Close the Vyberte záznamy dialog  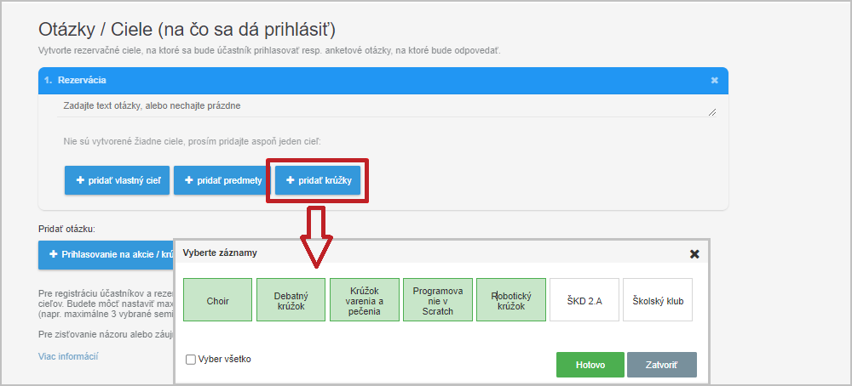694,253
